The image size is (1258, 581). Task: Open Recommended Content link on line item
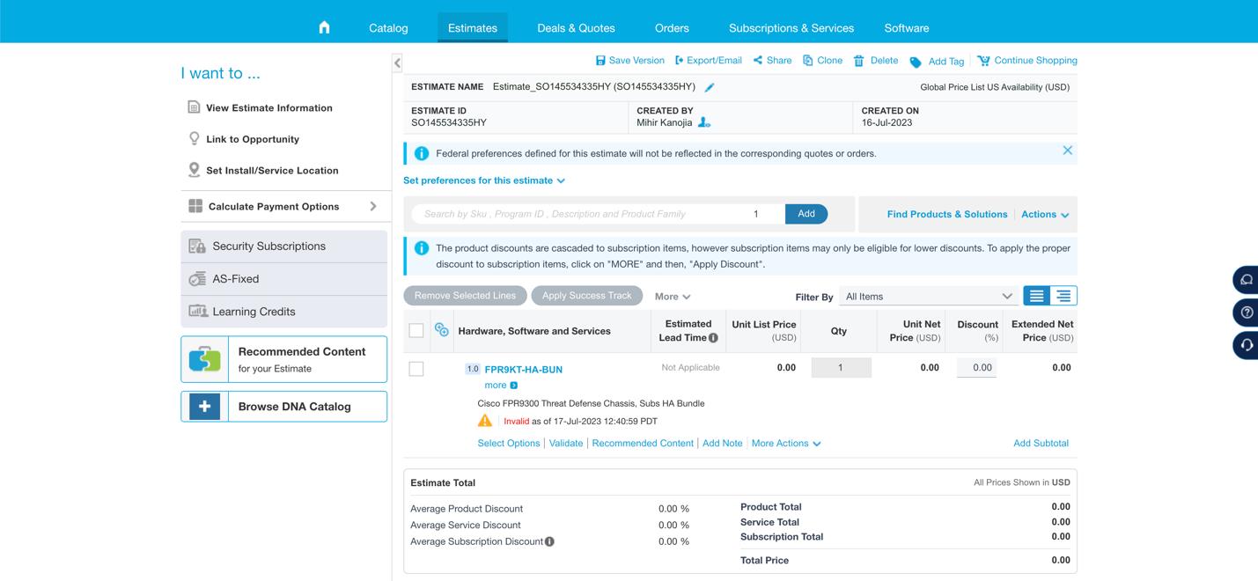643,443
